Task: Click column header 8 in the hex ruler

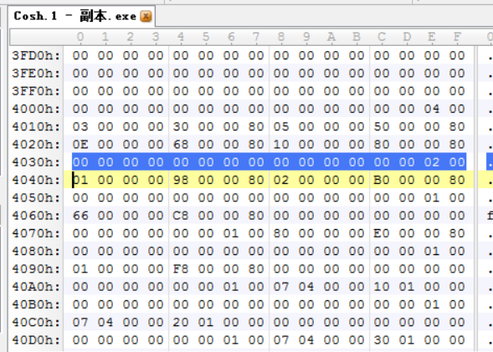Action: 281,37
